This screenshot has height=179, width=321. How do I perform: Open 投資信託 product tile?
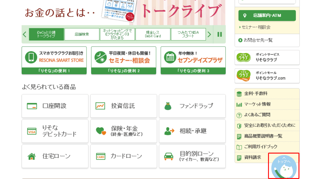pos(124,106)
